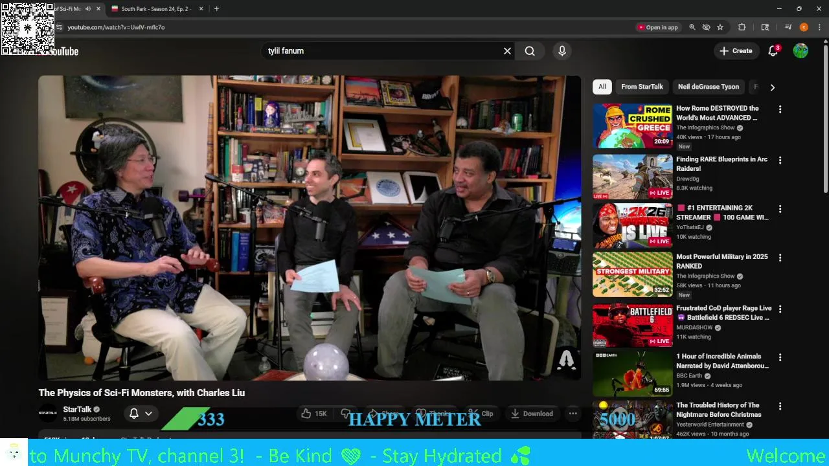Open the browser three-dot menu
Viewport: 829px width, 466px height.
click(x=819, y=27)
